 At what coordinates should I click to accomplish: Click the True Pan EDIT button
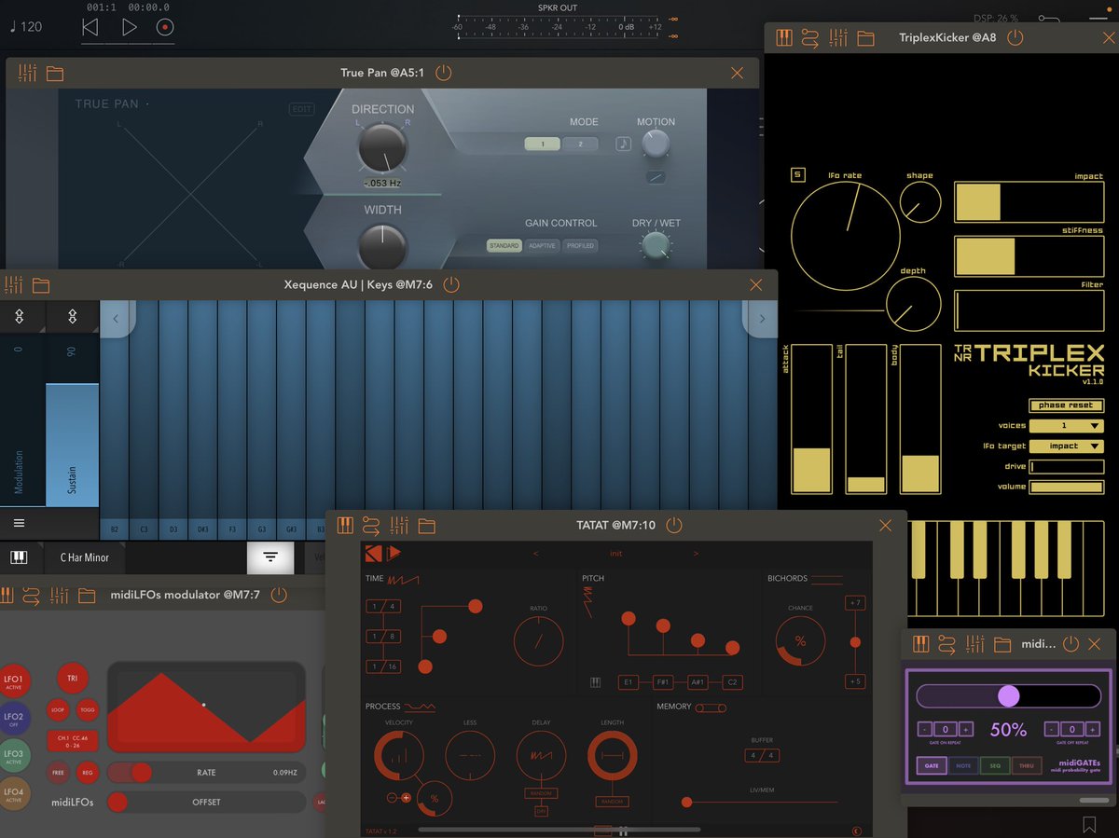[x=301, y=109]
